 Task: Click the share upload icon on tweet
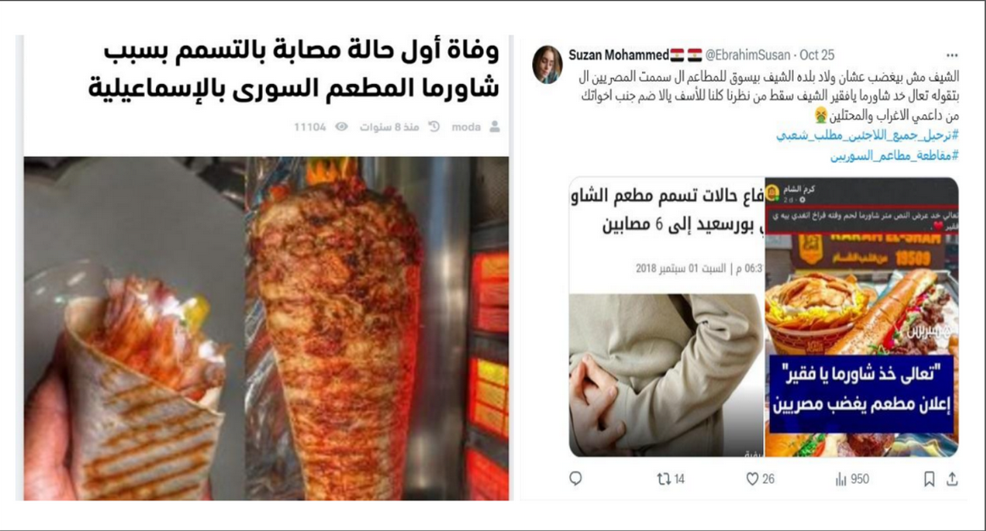pos(952,479)
